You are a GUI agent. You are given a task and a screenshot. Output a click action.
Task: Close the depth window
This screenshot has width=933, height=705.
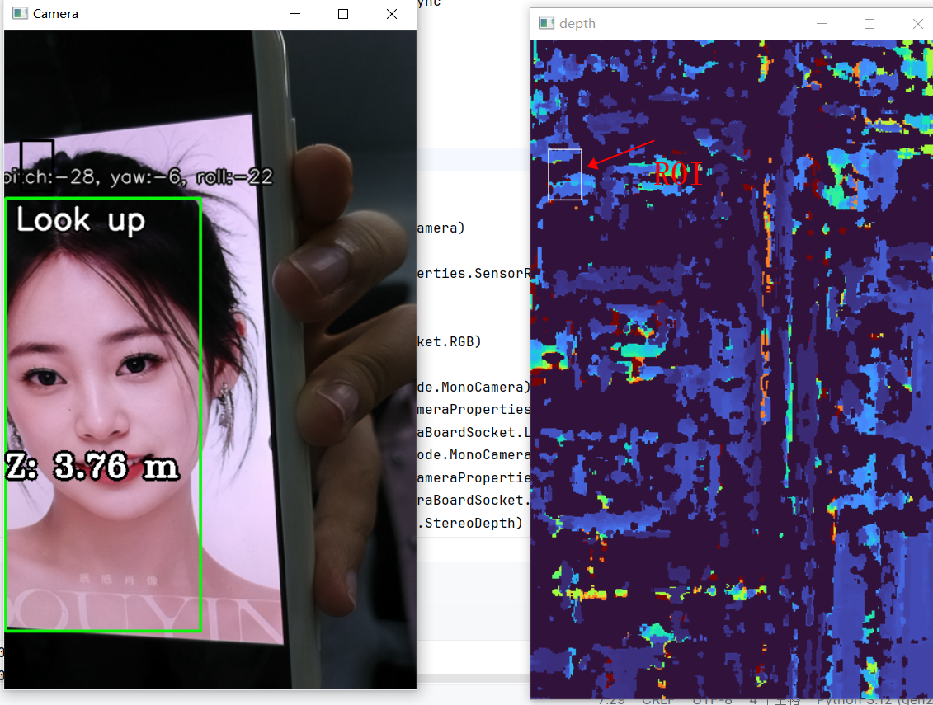(x=917, y=24)
